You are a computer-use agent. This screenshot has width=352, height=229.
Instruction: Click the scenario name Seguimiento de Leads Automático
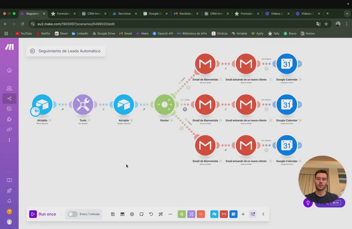click(x=69, y=51)
